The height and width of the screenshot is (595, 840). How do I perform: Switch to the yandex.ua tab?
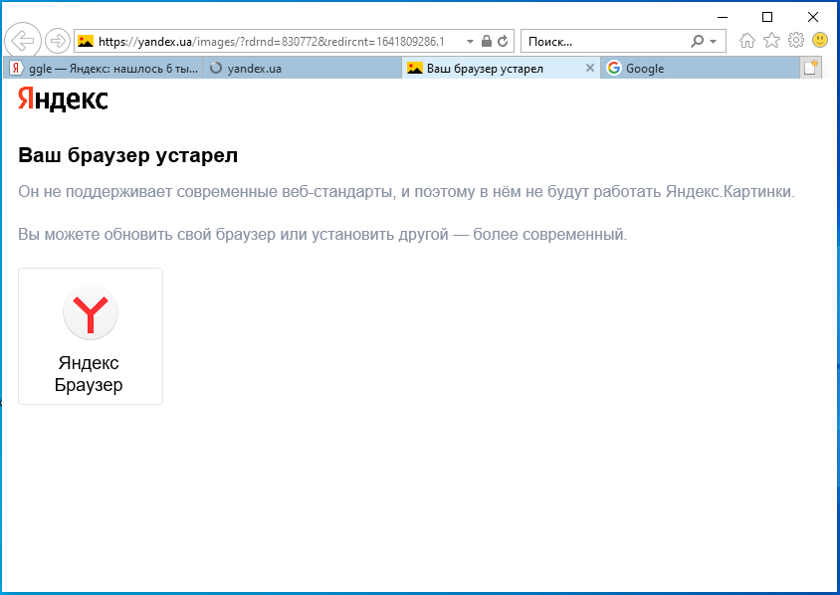303,69
